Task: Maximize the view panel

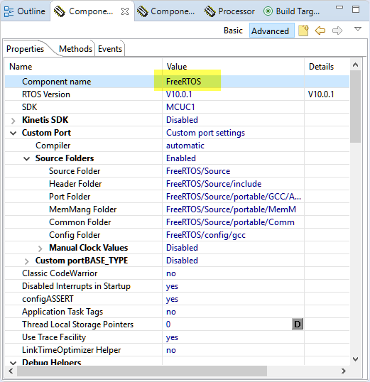Action: coord(356,9)
